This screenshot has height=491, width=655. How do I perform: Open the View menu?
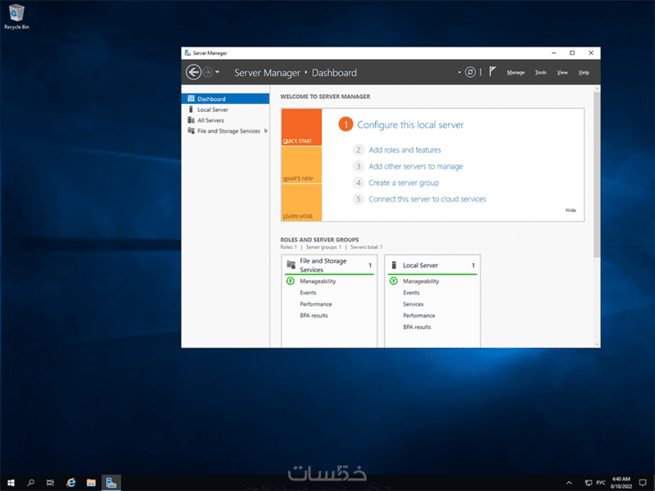coord(562,73)
